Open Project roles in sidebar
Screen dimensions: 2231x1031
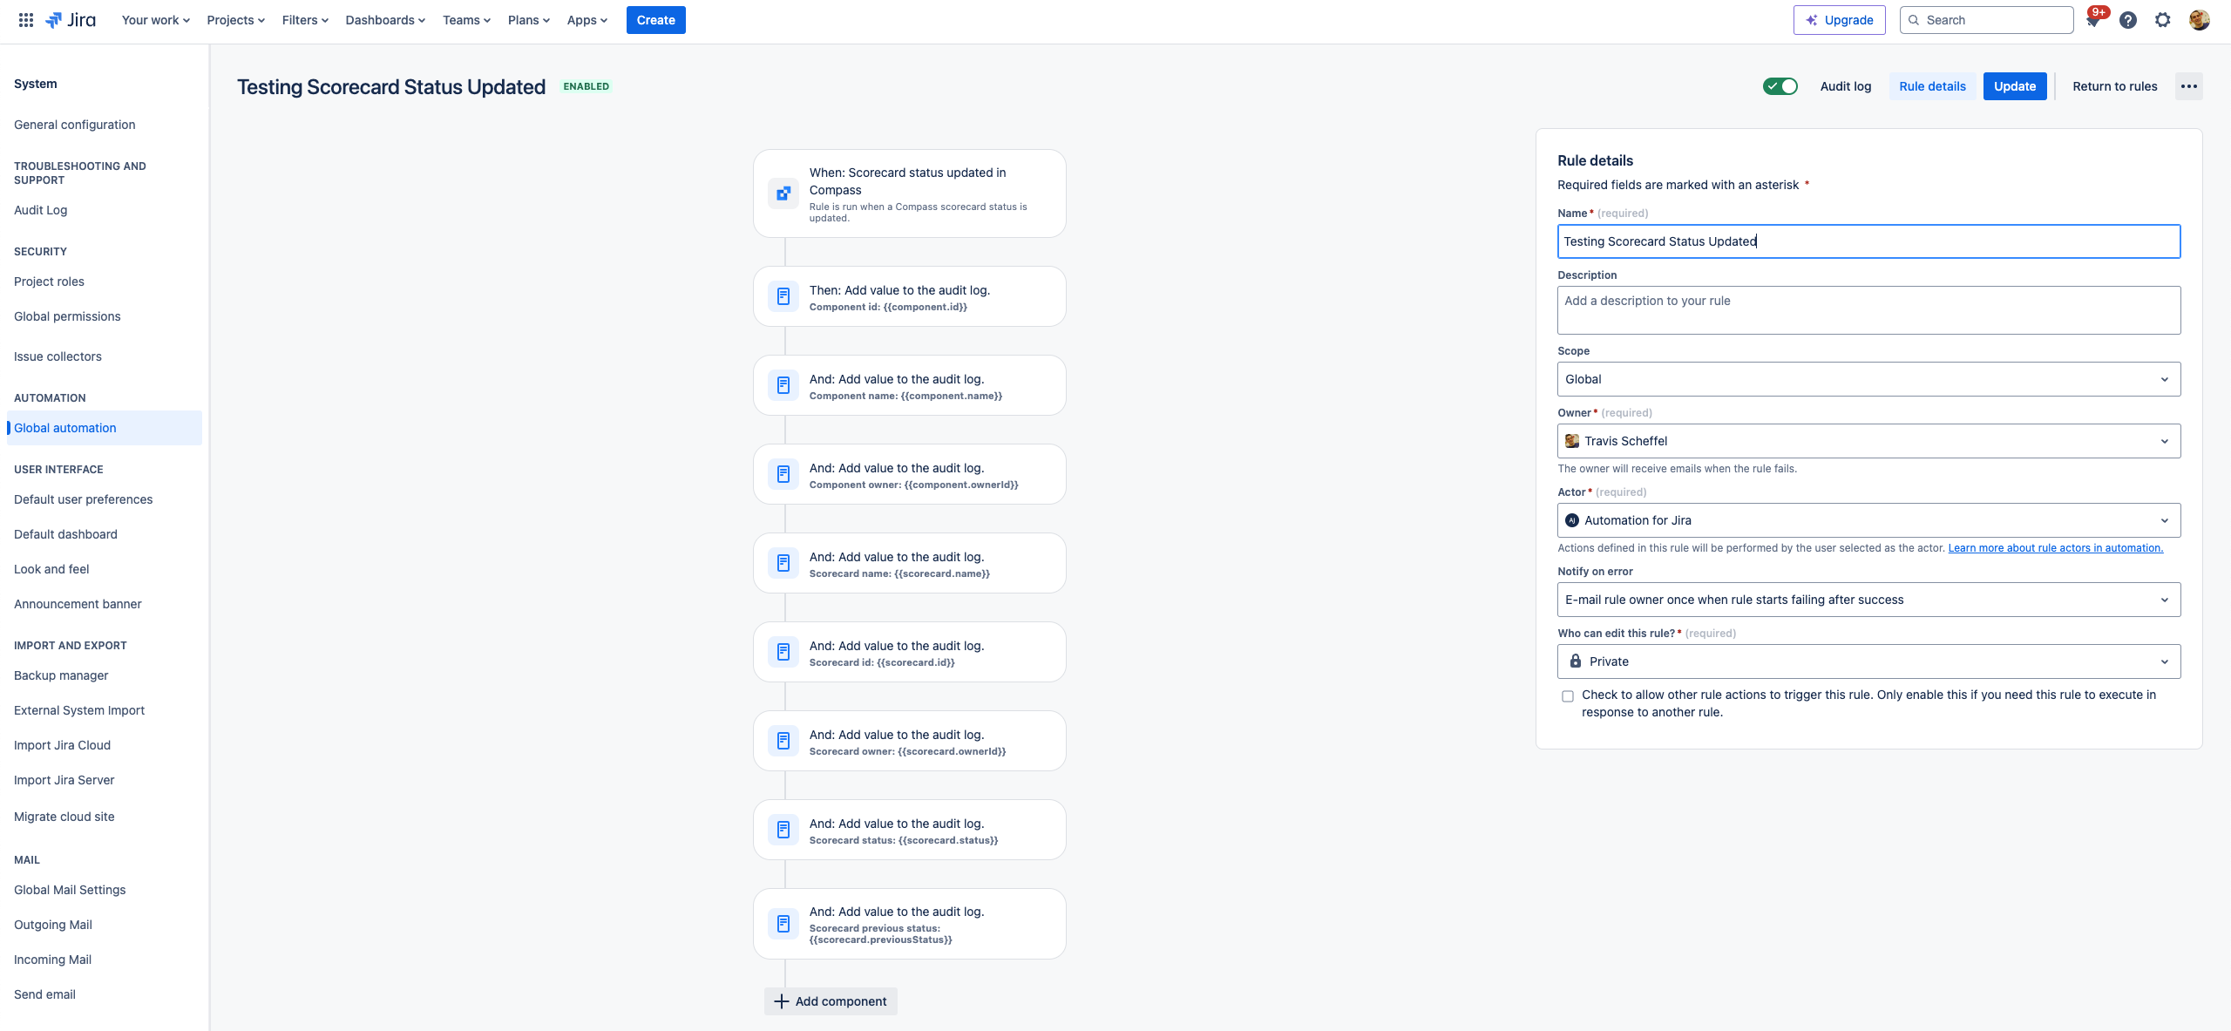pos(50,281)
